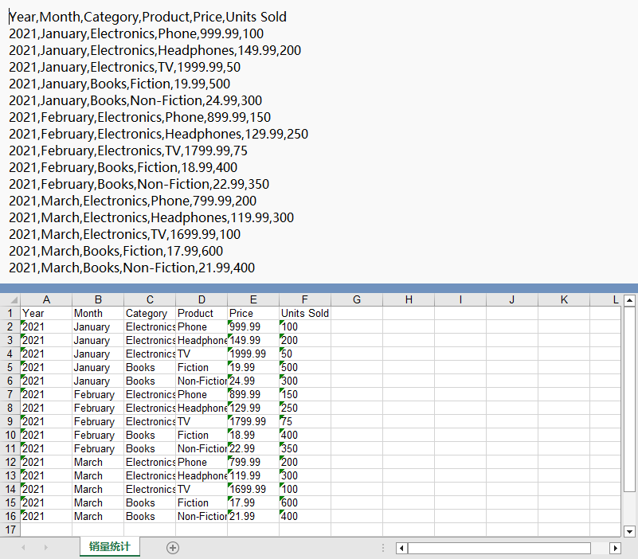This screenshot has width=638, height=559.
Task: Select column header L
Action: pyautogui.click(x=615, y=299)
